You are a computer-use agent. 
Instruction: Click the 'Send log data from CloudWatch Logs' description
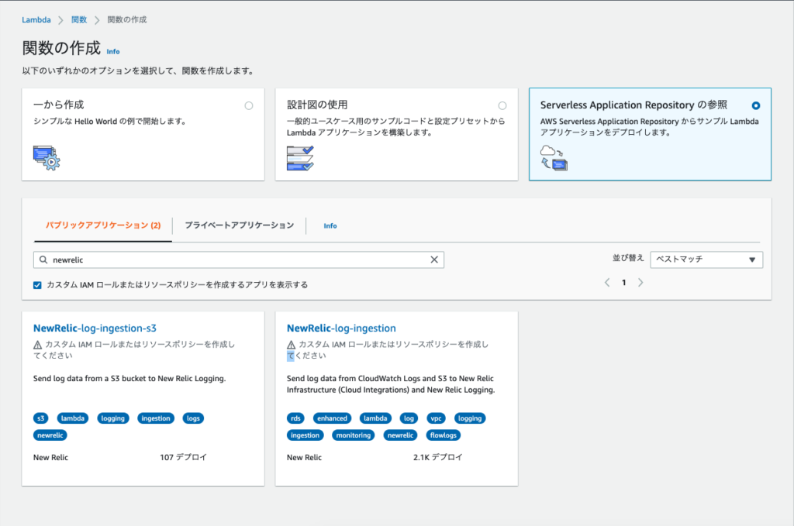391,384
